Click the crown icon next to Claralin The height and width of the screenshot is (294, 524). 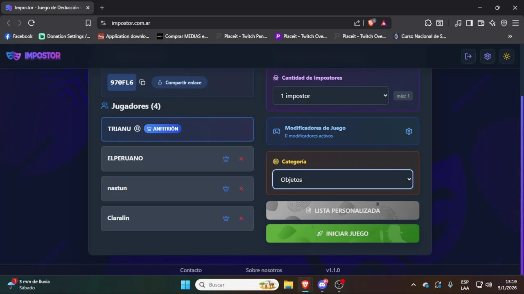[x=226, y=218]
